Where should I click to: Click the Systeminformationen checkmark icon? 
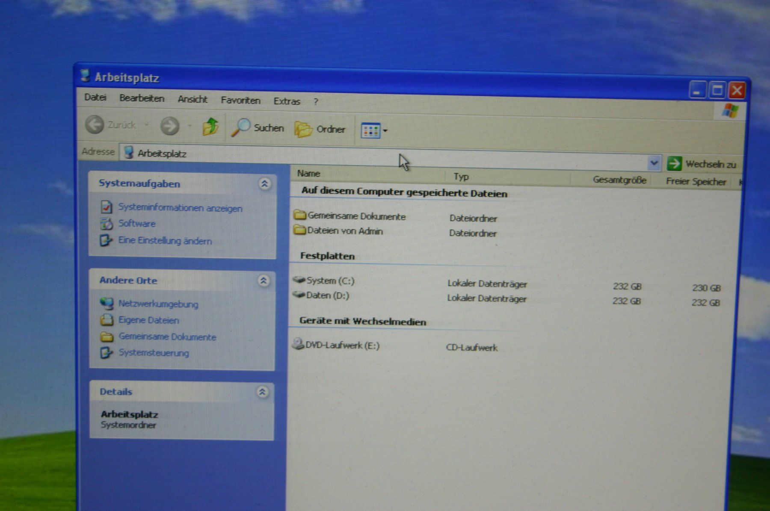click(107, 207)
